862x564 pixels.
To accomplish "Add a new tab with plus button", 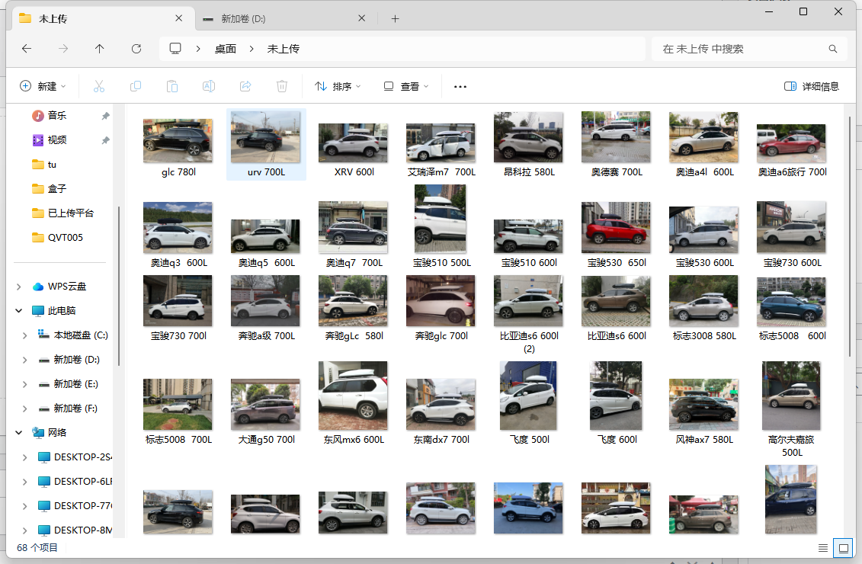I will point(395,18).
